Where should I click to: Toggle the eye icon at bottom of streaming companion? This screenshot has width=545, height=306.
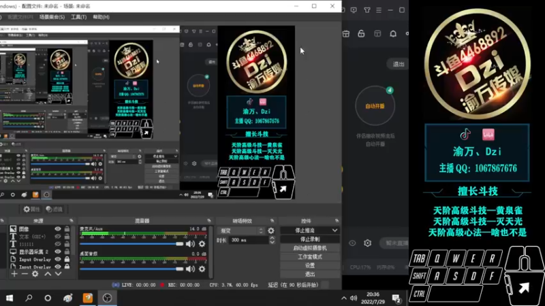point(352,243)
